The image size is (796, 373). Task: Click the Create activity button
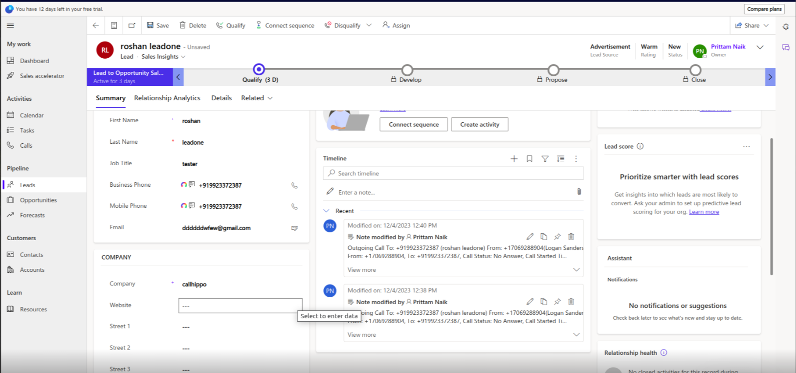(480, 124)
